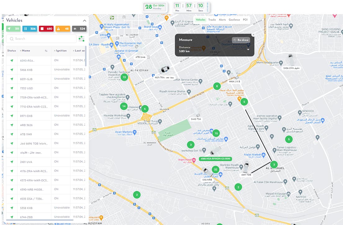Open the vehicle filter settings sliders icon
This screenshot has height=225, width=343.
(82, 39)
